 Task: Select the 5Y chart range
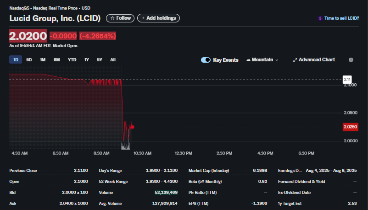(100, 59)
